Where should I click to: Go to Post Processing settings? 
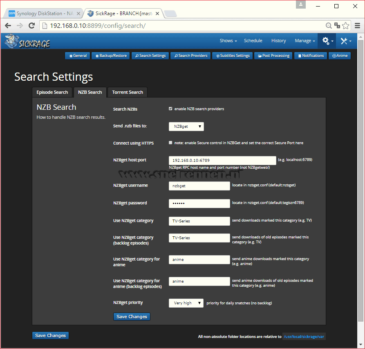[x=273, y=56]
